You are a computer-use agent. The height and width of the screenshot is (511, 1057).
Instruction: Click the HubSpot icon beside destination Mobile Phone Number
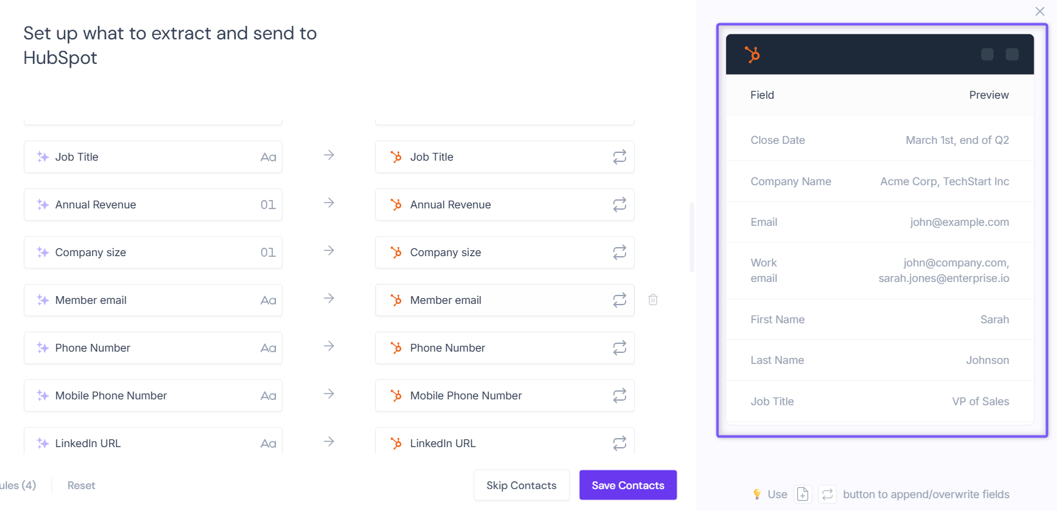pyautogui.click(x=396, y=396)
